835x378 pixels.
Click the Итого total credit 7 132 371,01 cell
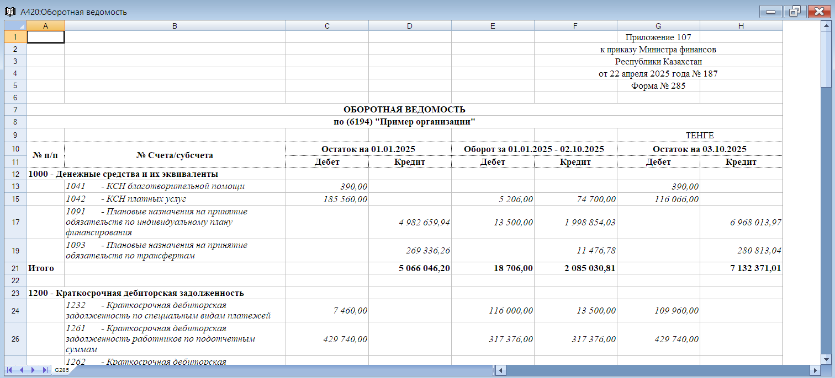pos(741,268)
